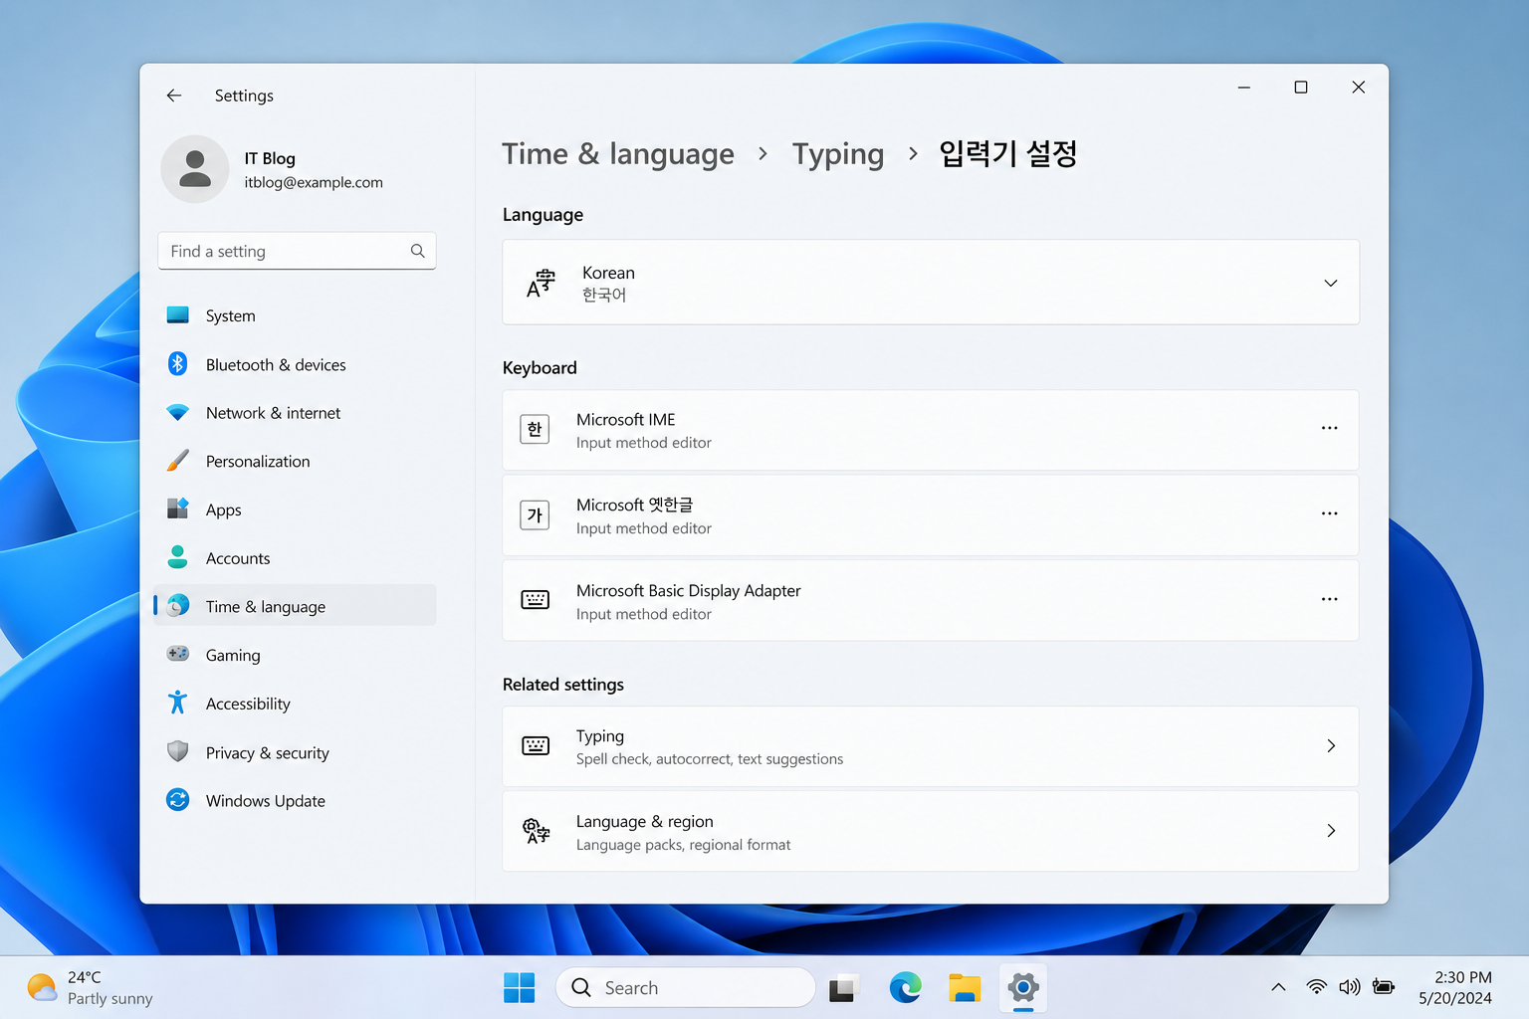Open the weather widget showing 24°C
Screen dimensions: 1529x1019
pos(91,988)
